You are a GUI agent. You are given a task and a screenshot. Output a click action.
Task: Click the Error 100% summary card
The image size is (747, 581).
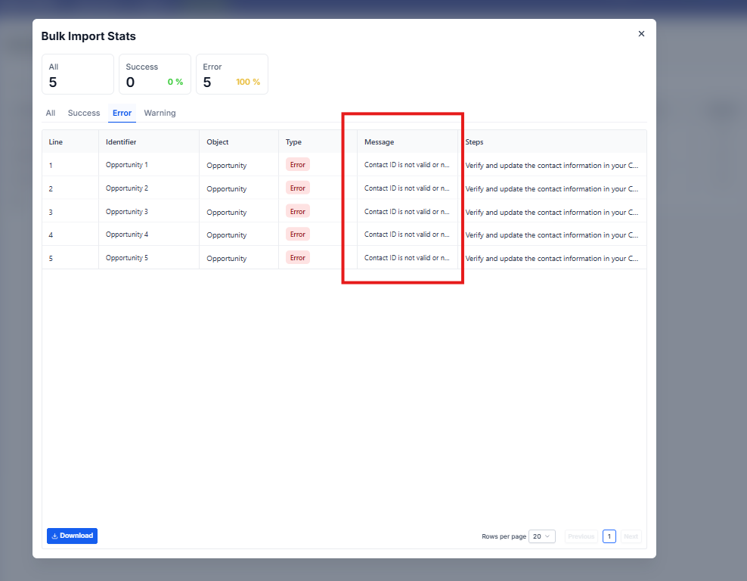(x=232, y=74)
